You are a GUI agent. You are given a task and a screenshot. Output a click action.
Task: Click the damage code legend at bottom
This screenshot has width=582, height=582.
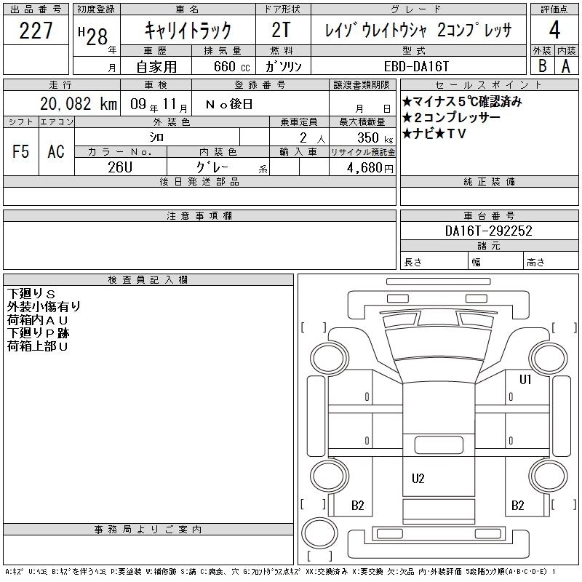click(280, 572)
